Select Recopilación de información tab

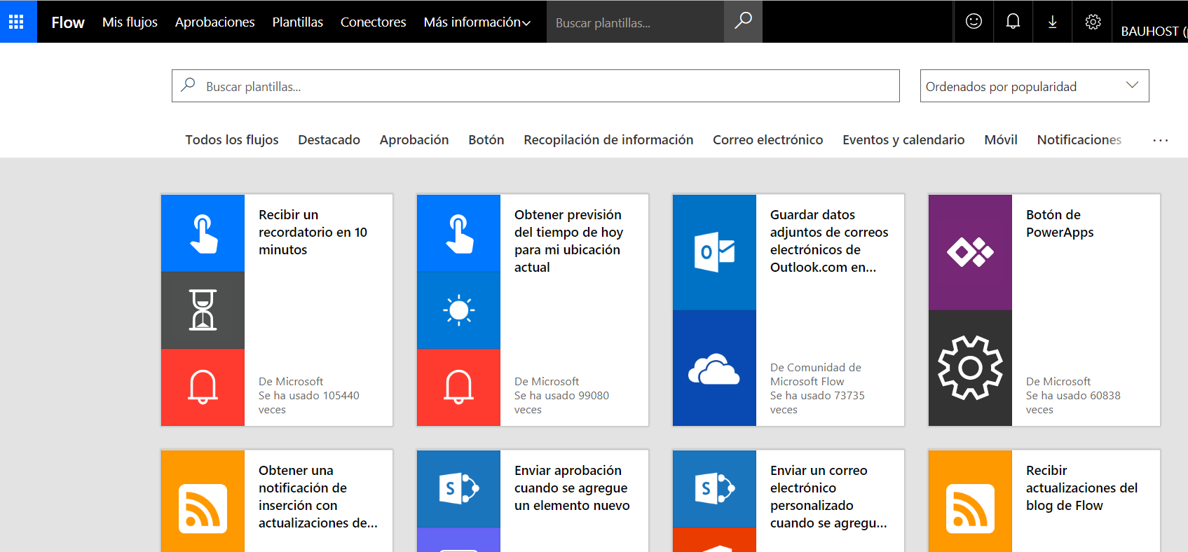pos(608,139)
